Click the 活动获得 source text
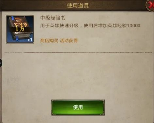This screenshot has width=154, height=123. click(69, 41)
